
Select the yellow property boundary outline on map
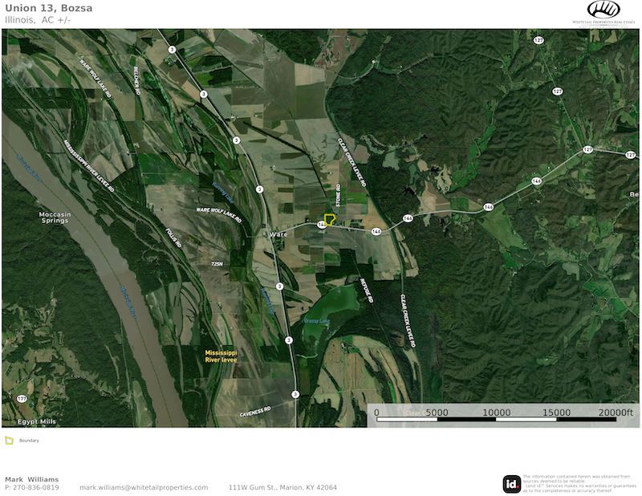pyautogui.click(x=330, y=219)
